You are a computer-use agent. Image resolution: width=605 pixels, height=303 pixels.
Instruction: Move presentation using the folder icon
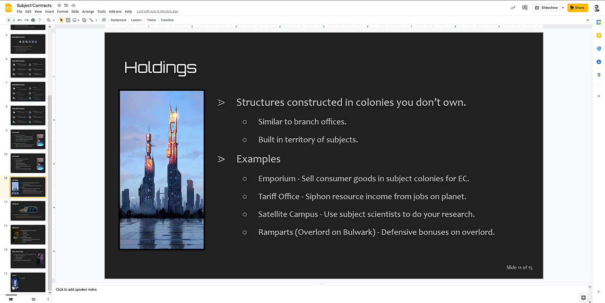(66, 5)
